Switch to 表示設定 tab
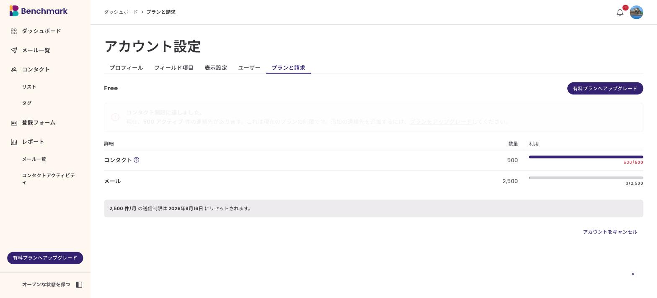This screenshot has width=657, height=298. pos(216,68)
